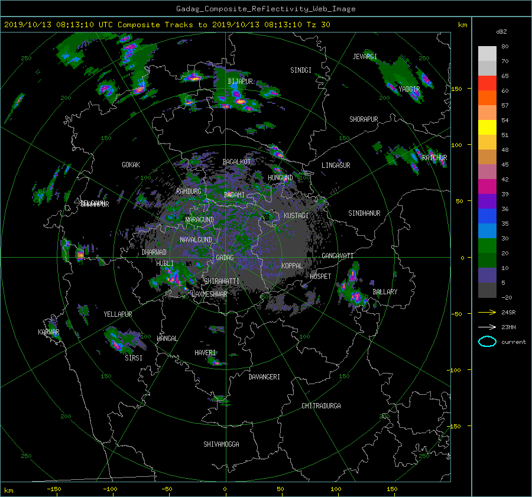This screenshot has height=497, width=532.
Task: Select the HOSPET city label
Action: 320,277
